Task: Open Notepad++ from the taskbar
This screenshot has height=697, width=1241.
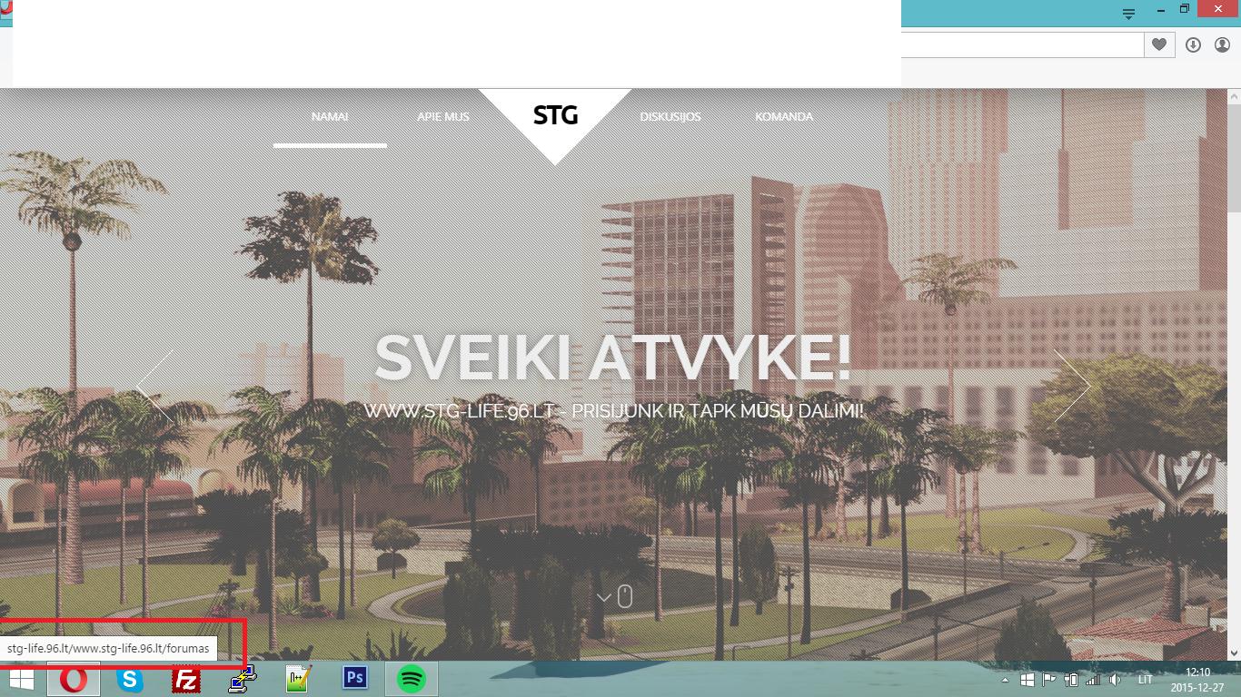Action: [299, 679]
